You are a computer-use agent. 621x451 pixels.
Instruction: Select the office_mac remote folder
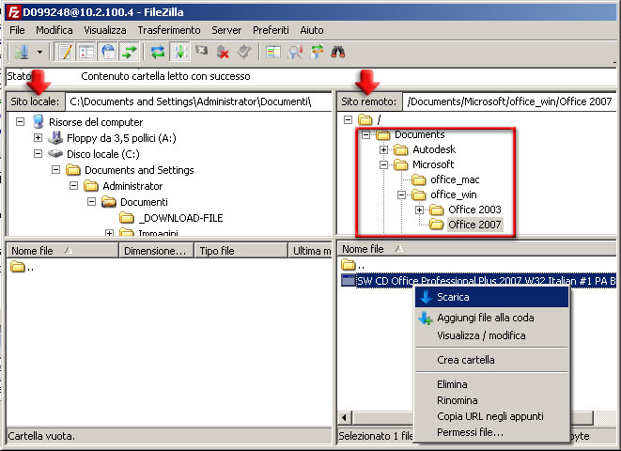455,179
